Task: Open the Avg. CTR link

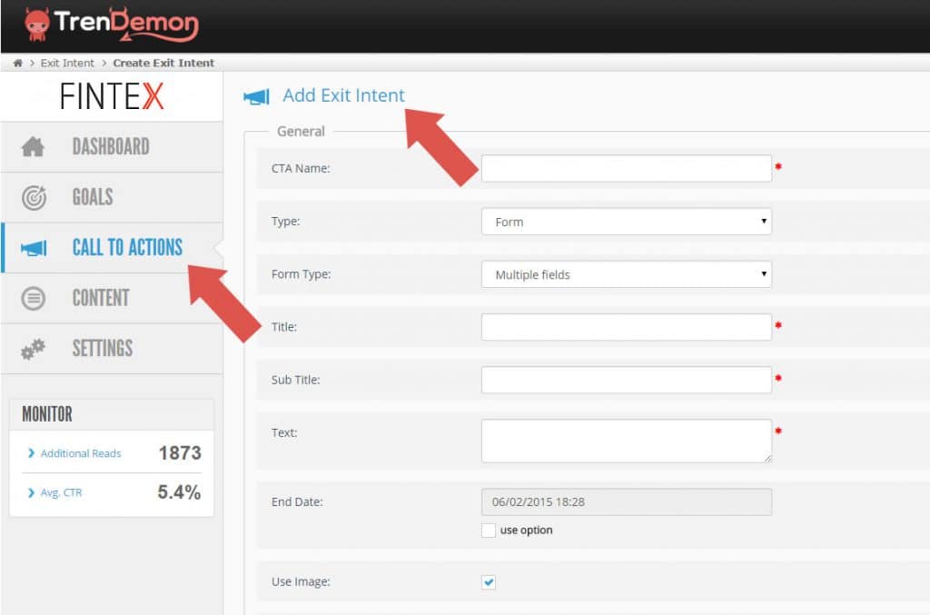Action: pos(61,493)
